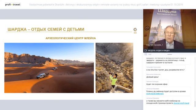Click the subtitle АРХЕОЛОГИЧЕСКИЙ ЦЕНТР МЛЕЙХА
The height and width of the screenshot is (110, 196).
pyautogui.click(x=71, y=38)
